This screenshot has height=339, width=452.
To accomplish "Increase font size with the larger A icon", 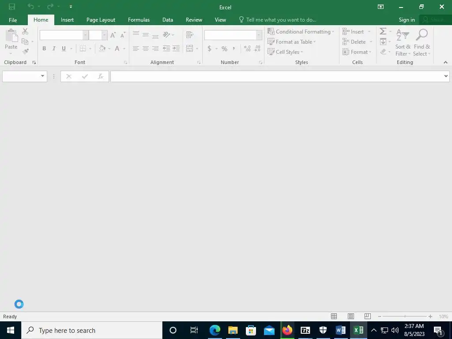I will pyautogui.click(x=113, y=35).
